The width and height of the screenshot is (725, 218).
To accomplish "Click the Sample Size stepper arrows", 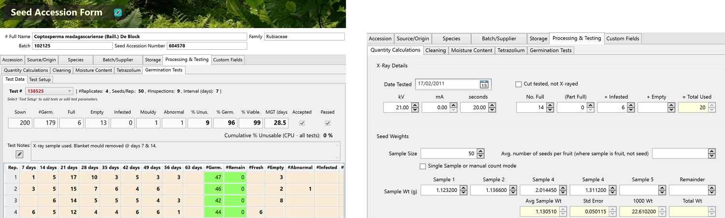I will 480,154.
